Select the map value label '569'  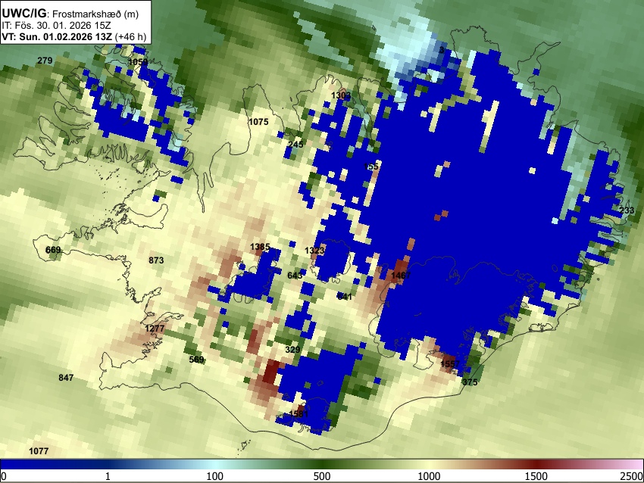pos(196,360)
